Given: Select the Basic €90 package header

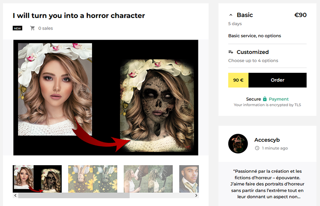Looking at the screenshot, I should coord(267,15).
